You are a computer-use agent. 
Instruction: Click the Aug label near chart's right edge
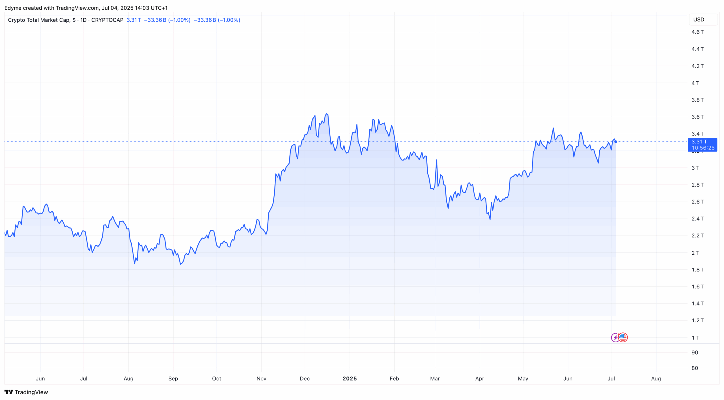click(x=656, y=379)
